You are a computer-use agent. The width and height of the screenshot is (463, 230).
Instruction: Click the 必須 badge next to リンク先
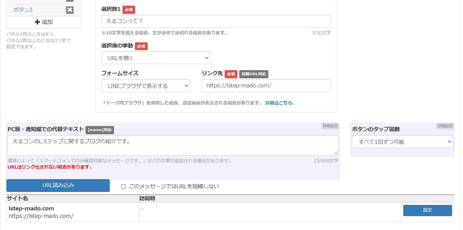231,74
